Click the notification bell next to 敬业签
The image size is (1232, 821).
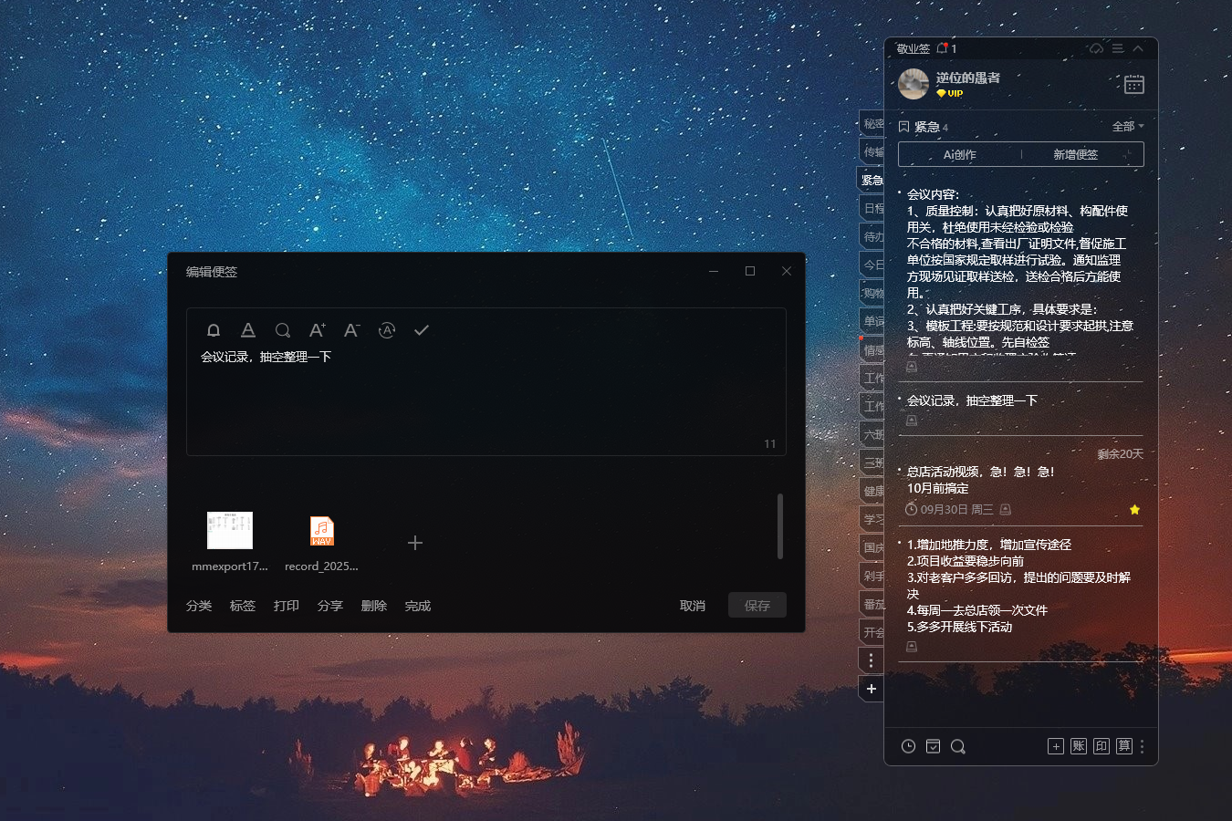[x=943, y=48]
